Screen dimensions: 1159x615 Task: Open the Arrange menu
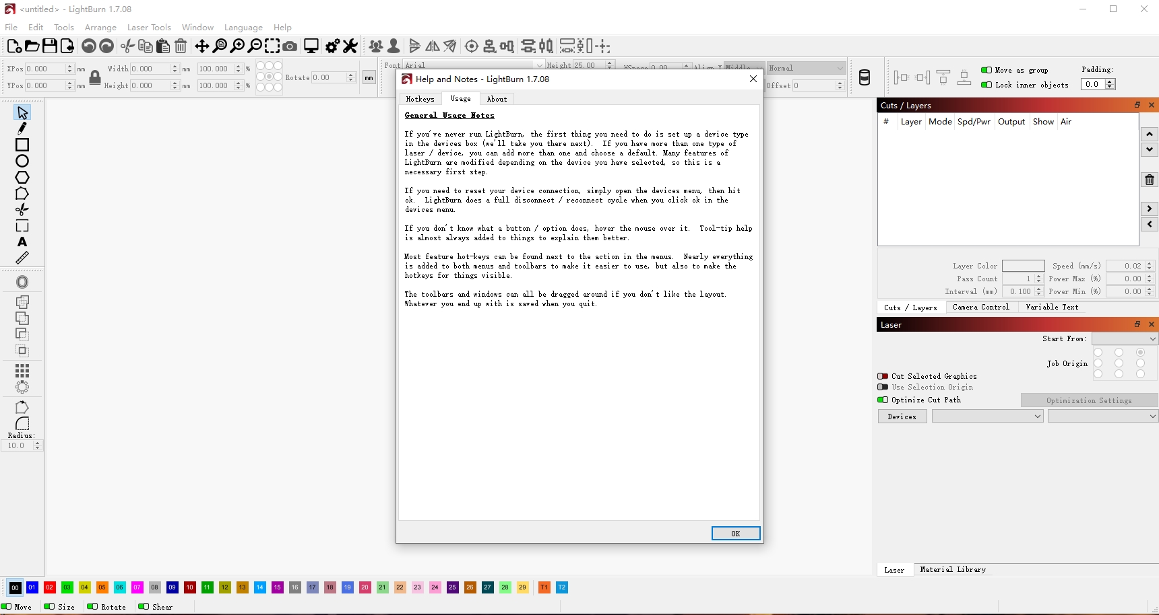pyautogui.click(x=100, y=27)
